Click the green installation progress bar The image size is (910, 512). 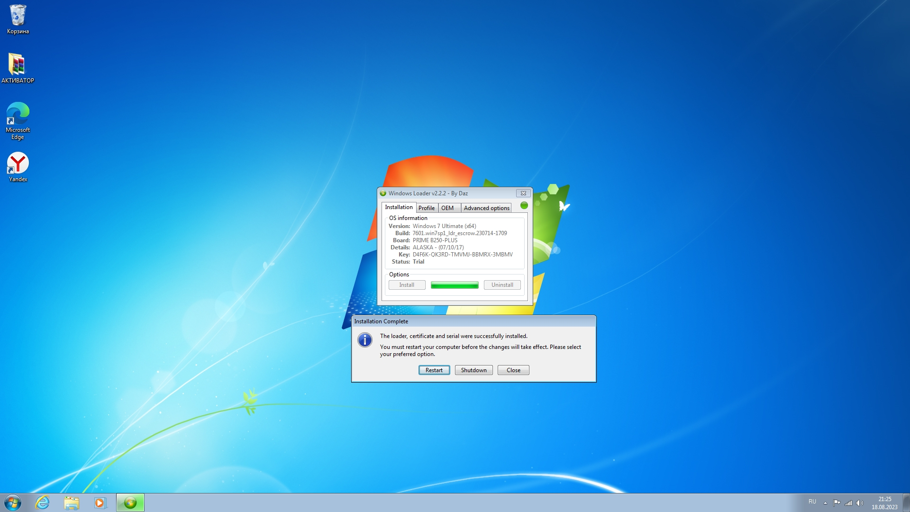point(454,285)
